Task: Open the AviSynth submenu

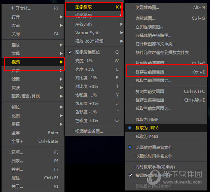Action: point(95,24)
